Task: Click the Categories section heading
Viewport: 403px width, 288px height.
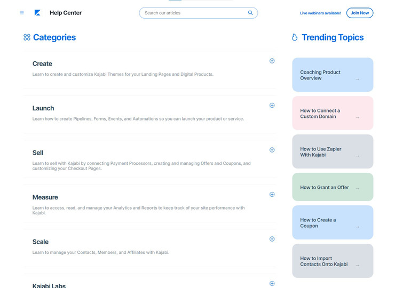Action: pos(54,37)
